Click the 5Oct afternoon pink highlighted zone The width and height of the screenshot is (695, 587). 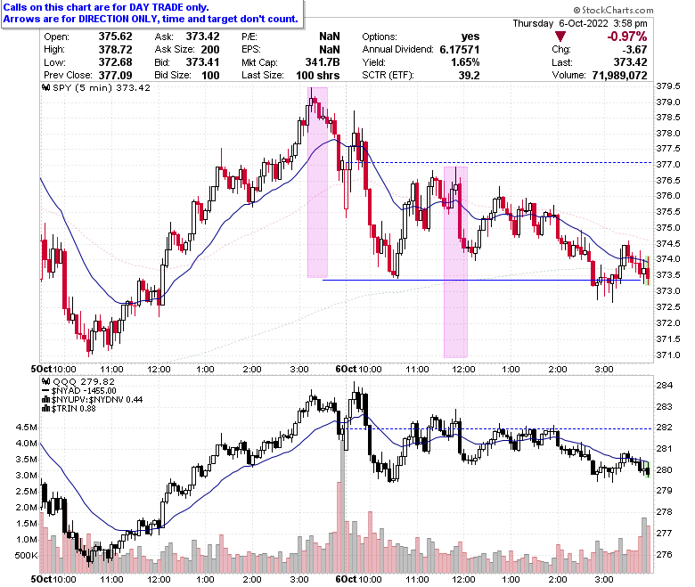click(318, 183)
